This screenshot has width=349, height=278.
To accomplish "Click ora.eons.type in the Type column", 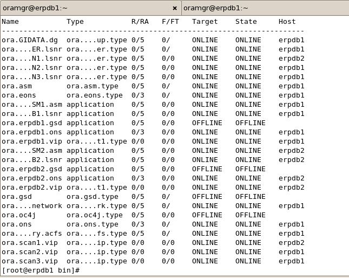I will tap(95, 95).
